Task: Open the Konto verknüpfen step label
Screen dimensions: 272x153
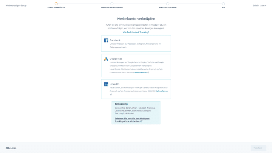Action: click(x=56, y=8)
